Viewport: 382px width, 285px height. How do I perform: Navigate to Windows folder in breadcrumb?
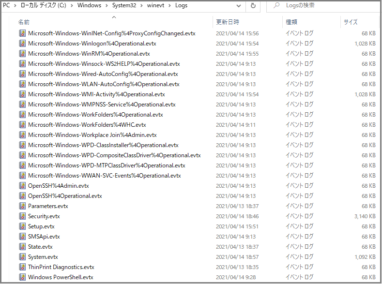point(89,5)
